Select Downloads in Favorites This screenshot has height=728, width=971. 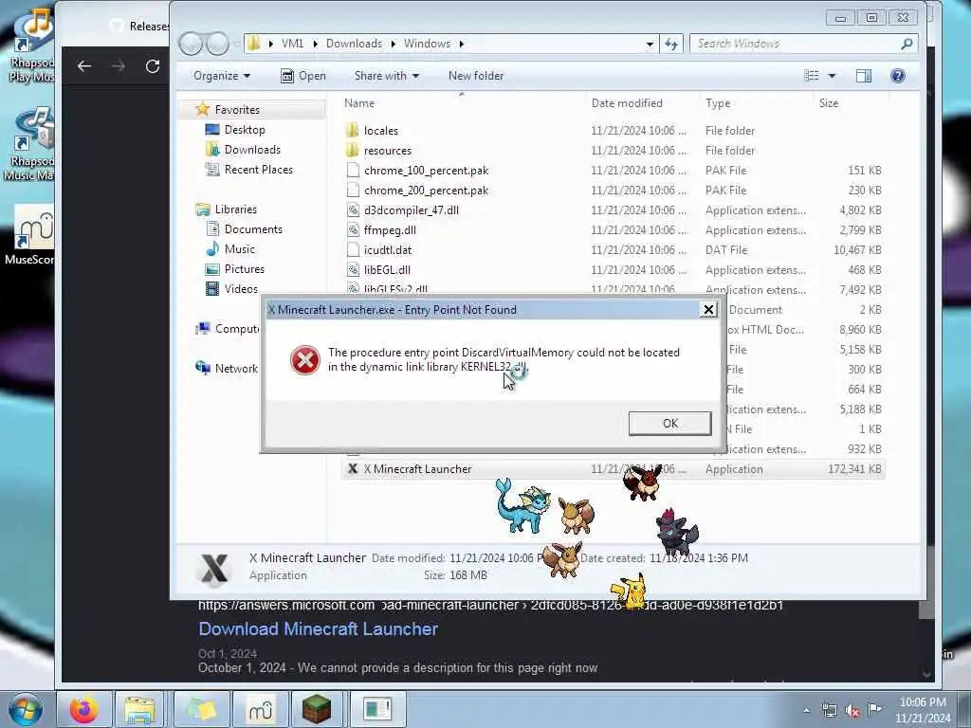252,149
